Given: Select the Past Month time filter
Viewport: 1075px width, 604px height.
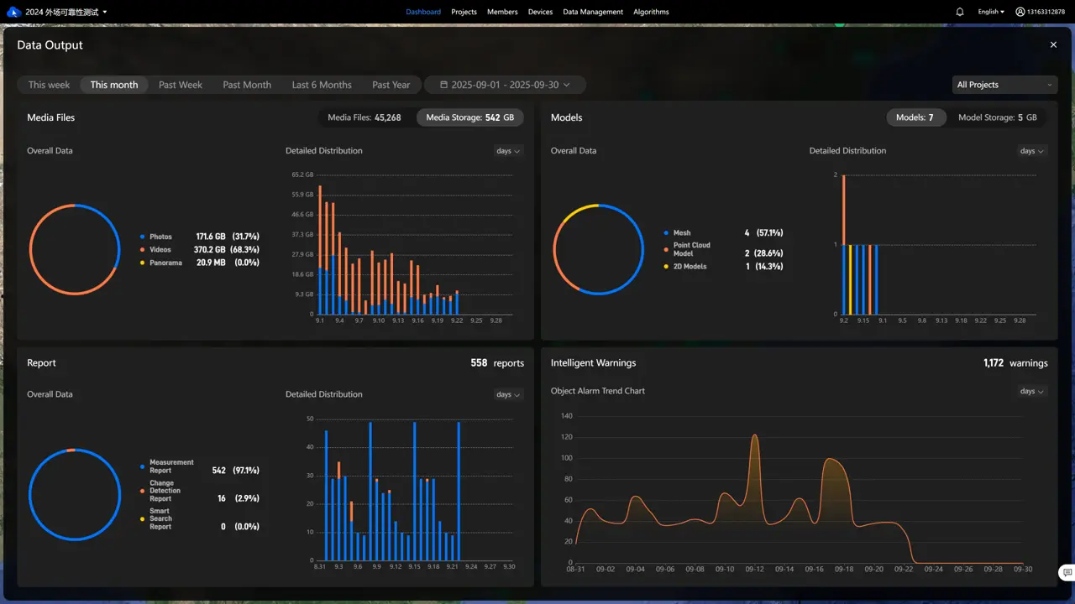Looking at the screenshot, I should click(247, 85).
